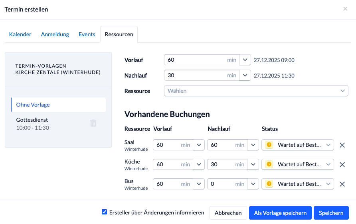
Task: Switch to the Events tab
Action: pos(87,34)
